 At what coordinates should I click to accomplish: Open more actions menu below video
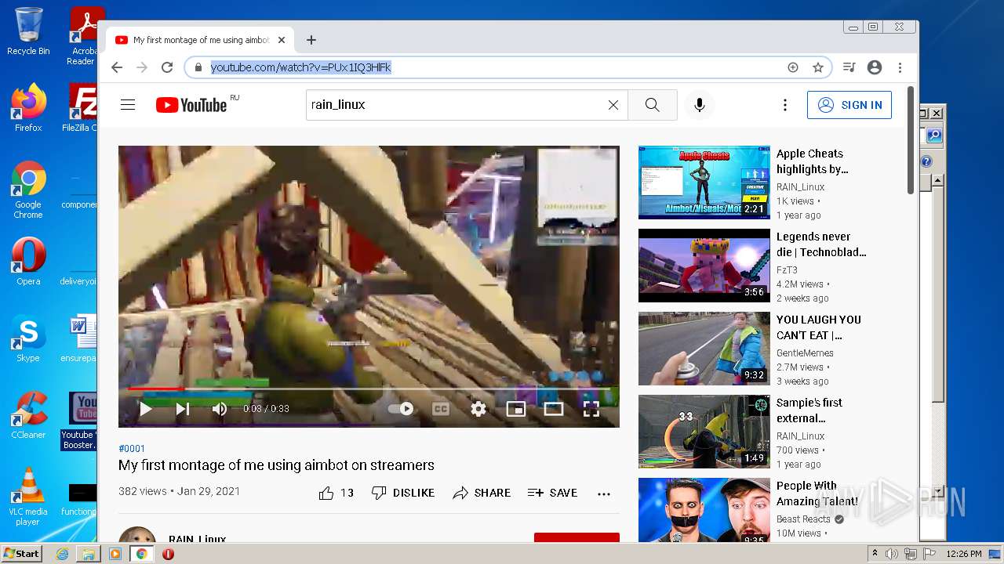click(x=603, y=493)
